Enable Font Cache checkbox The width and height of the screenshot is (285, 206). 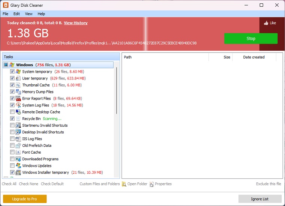12,152
